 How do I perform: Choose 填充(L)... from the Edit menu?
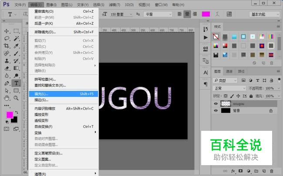64,94
